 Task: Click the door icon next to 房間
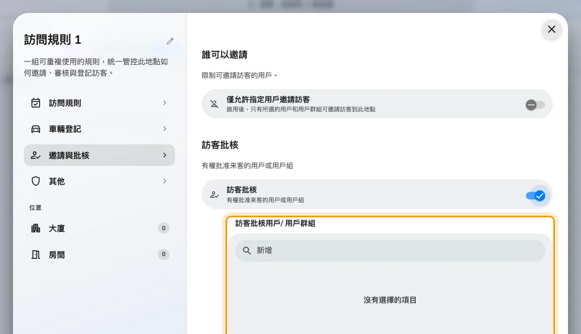(36, 255)
